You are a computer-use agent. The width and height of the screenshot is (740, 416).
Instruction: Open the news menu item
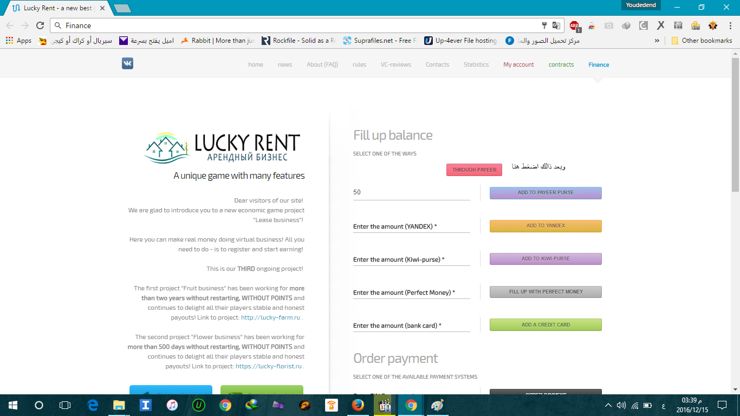tap(285, 64)
